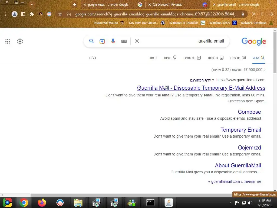Open the Ocjemrzd sitelink
277x208 pixels.
click(x=249, y=148)
